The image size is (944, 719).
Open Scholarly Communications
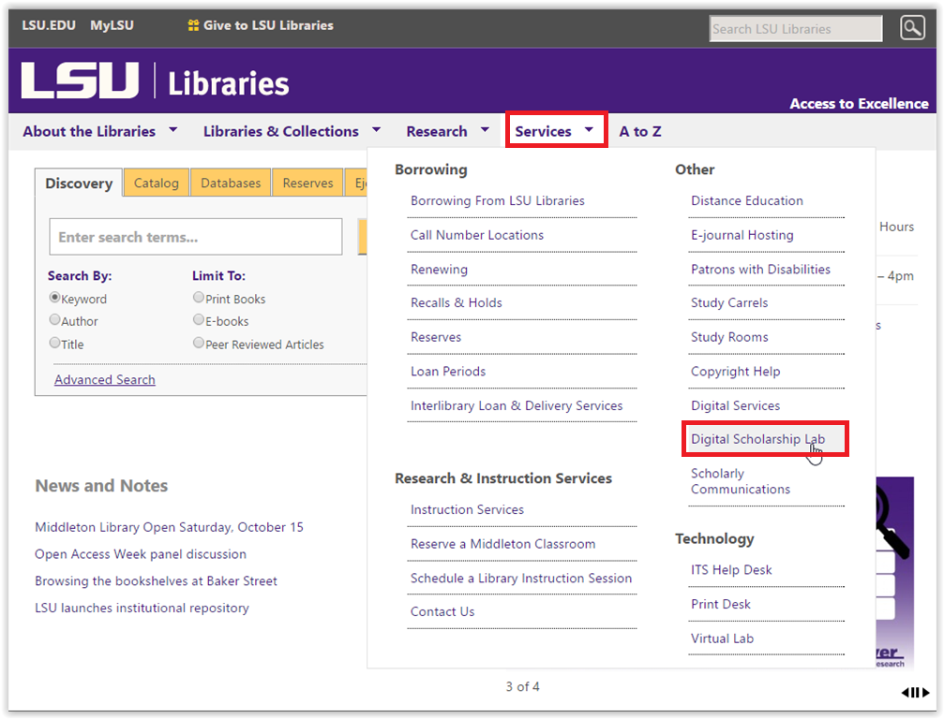(x=740, y=481)
